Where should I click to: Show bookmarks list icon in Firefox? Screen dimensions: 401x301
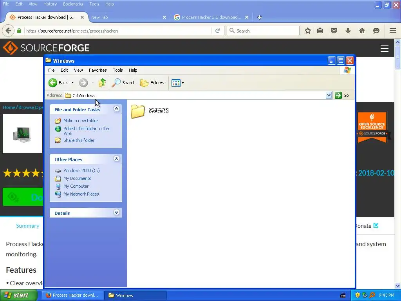[x=320, y=31]
